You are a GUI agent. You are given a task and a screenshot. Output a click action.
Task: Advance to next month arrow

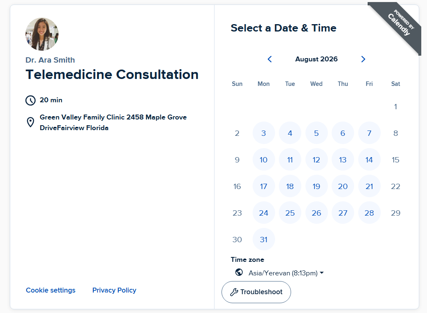click(x=363, y=59)
